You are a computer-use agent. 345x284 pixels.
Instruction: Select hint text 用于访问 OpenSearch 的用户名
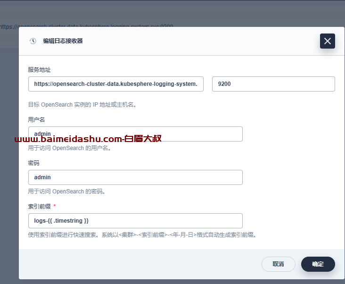tap(69, 148)
